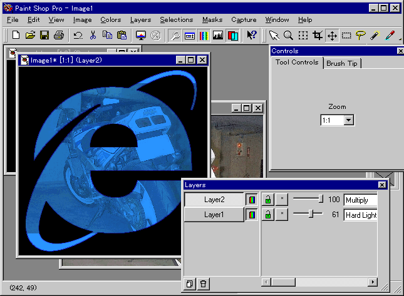Open the Help menu
This screenshot has width=404, height=296.
click(x=305, y=20)
